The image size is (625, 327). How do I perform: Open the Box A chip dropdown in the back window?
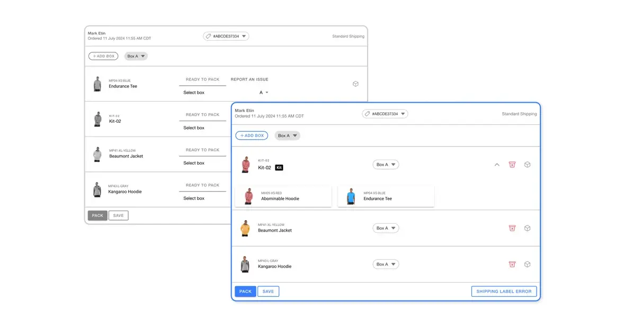(x=136, y=56)
